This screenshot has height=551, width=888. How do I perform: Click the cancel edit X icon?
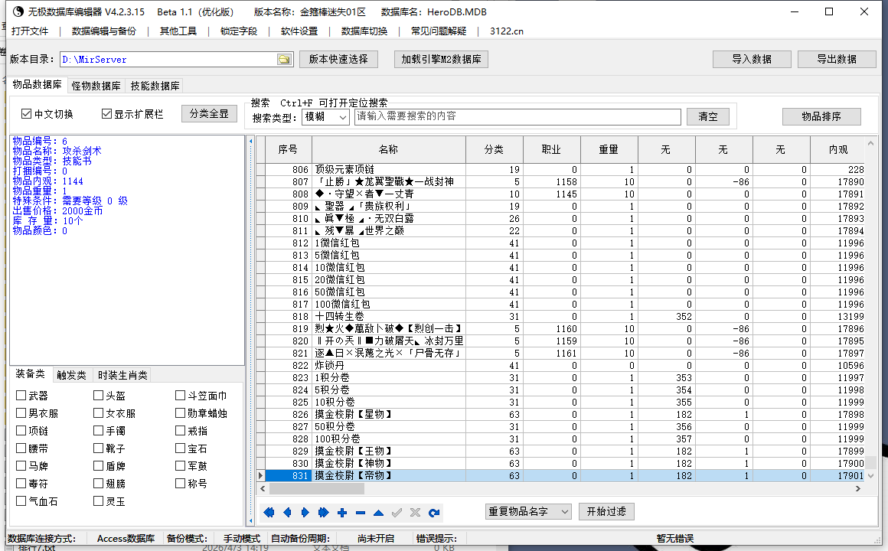click(415, 513)
